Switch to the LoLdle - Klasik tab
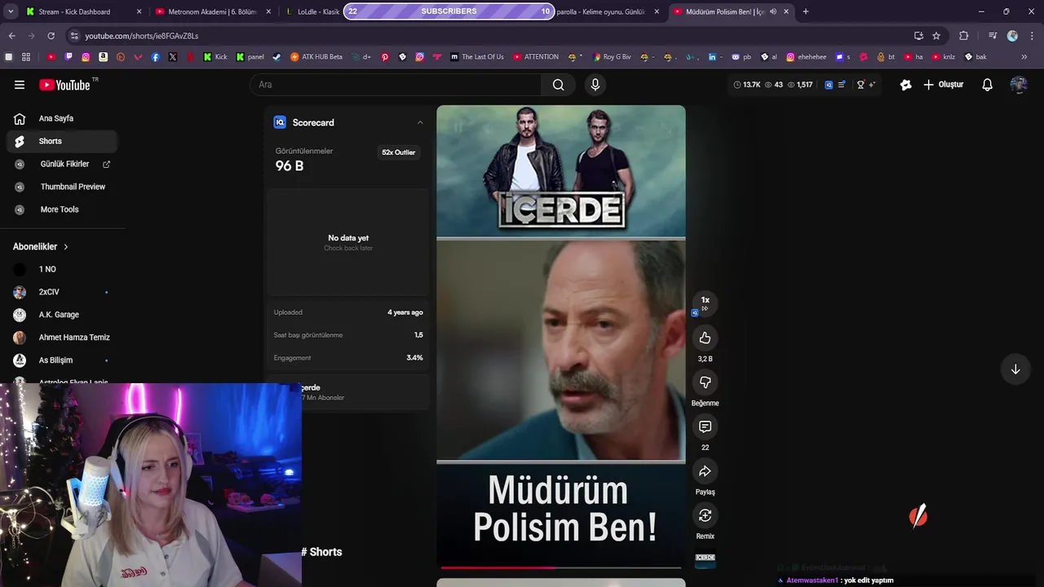 [314, 11]
